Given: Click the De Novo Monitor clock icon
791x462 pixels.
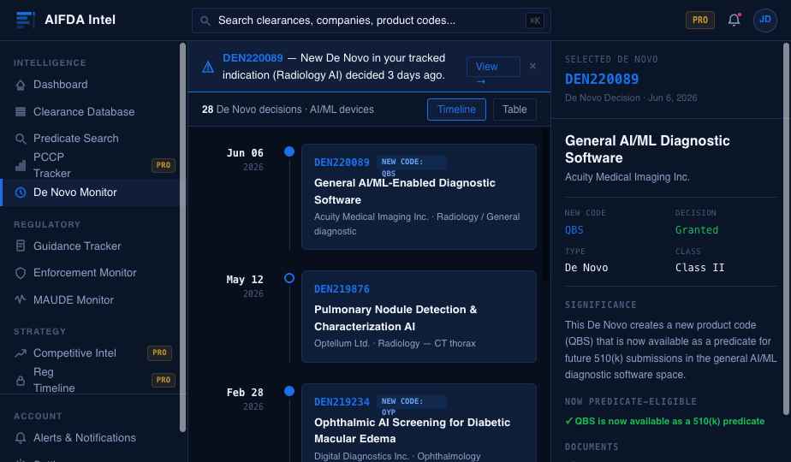Looking at the screenshot, I should (x=21, y=192).
